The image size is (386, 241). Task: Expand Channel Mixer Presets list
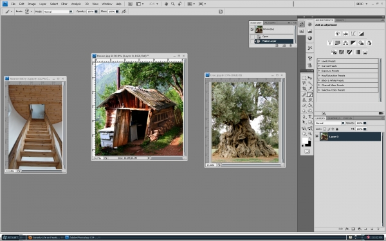(x=319, y=85)
